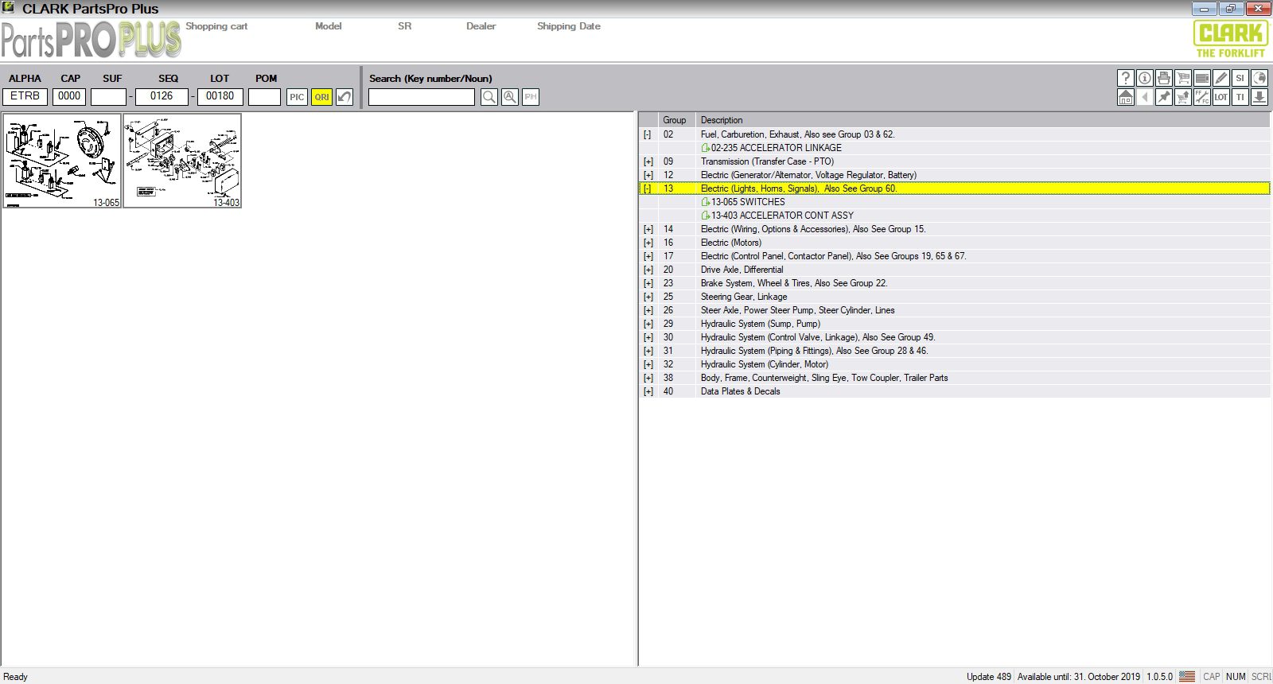Image resolution: width=1273 pixels, height=684 pixels.
Task: Click the US flag language icon
Action: pyautogui.click(x=1187, y=677)
